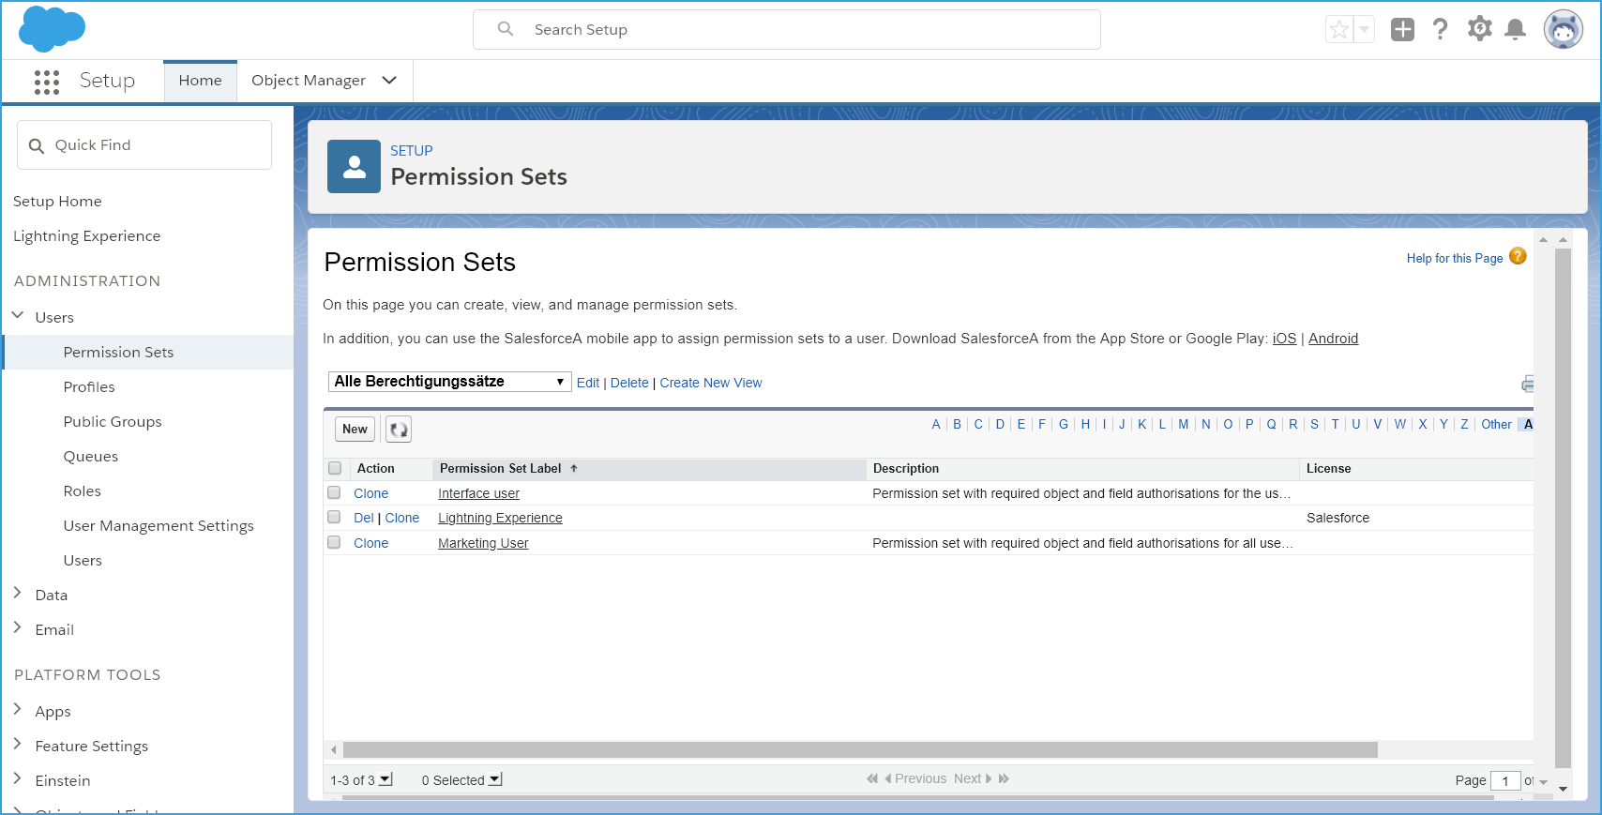Click the Favorites star icon
The image size is (1602, 815).
pyautogui.click(x=1339, y=30)
